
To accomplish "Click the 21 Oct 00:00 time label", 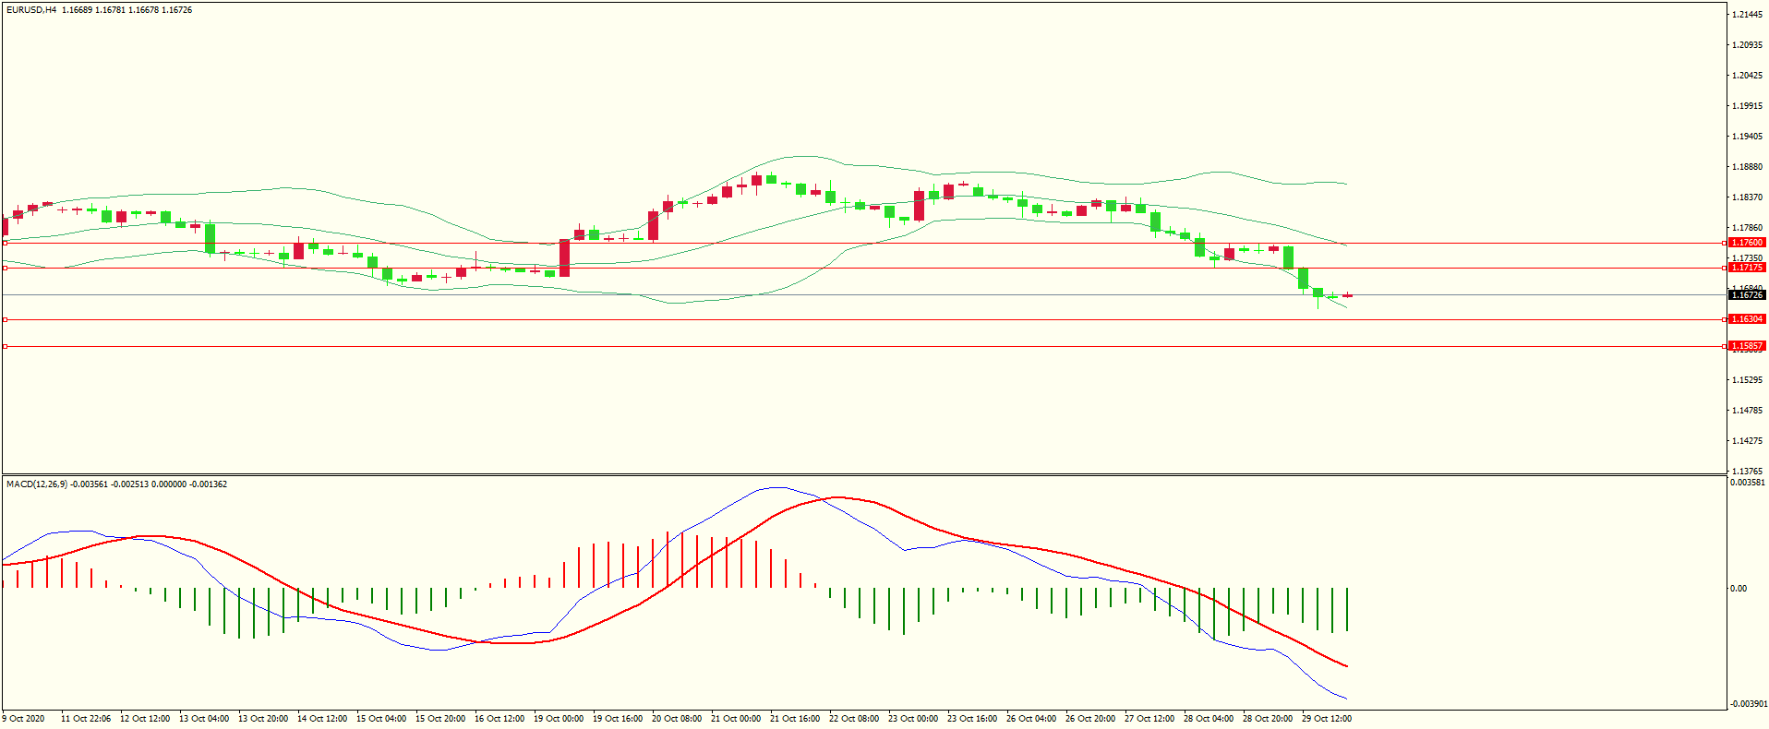I will click(736, 719).
